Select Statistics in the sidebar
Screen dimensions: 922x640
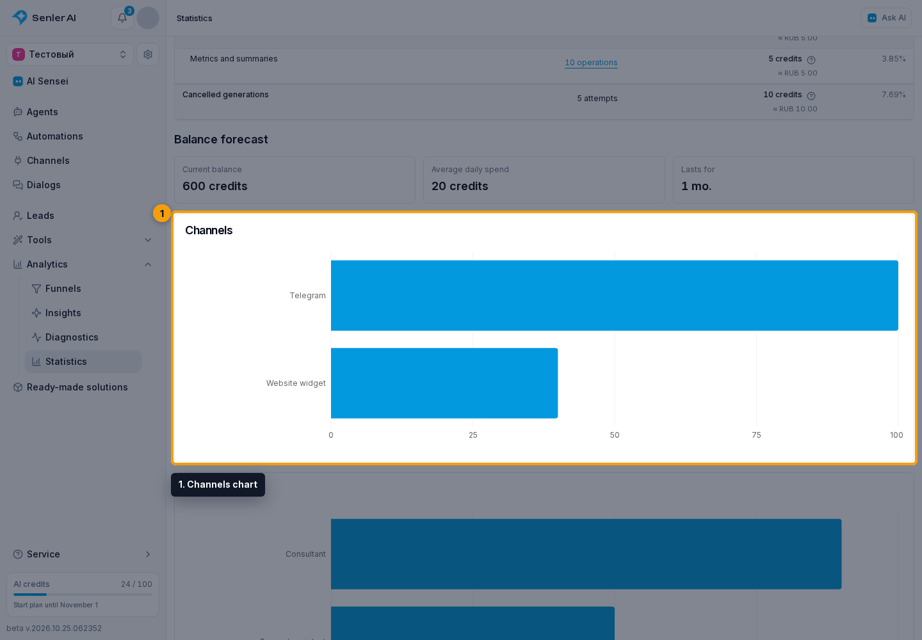(x=83, y=362)
